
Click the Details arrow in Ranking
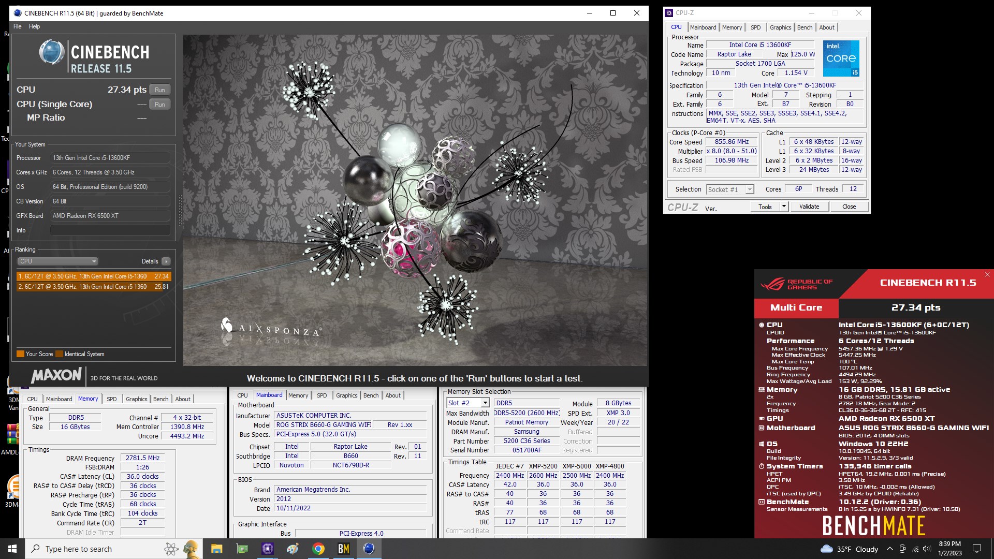click(166, 261)
